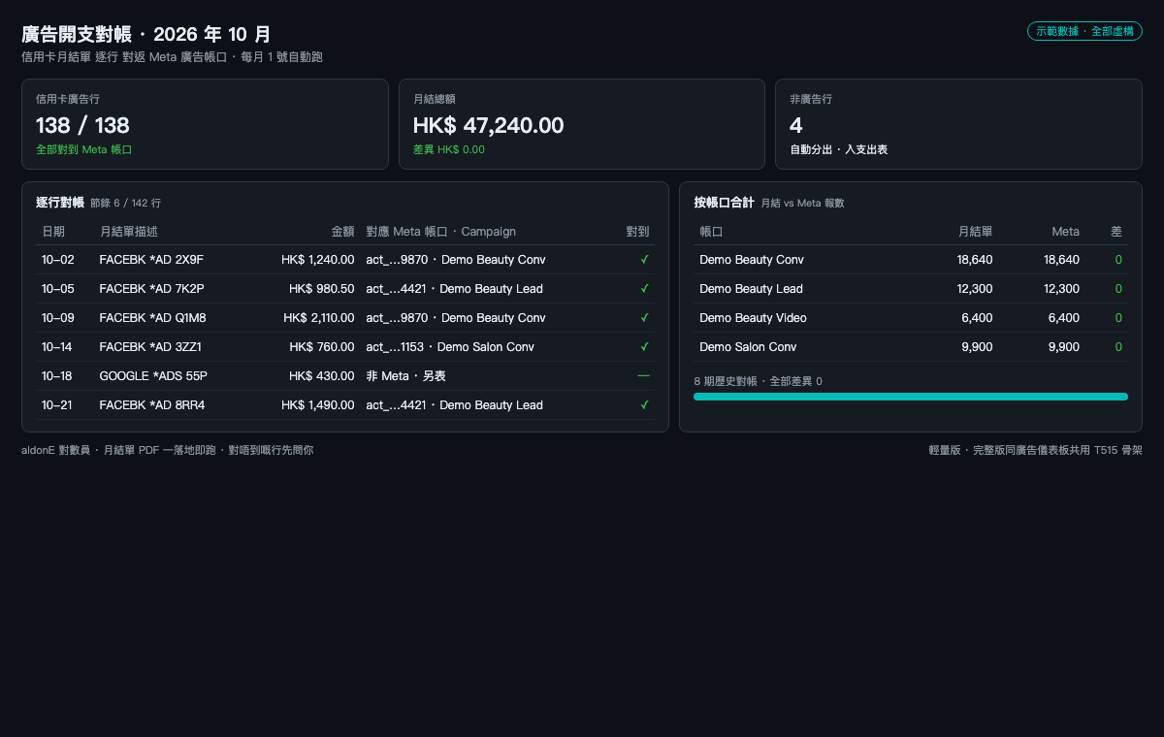Click the "對應 Meta 帳口 · Campaign" column header

[441, 232]
